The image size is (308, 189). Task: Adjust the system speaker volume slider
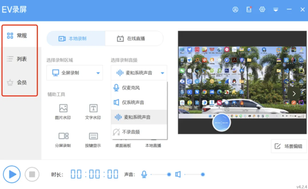click(x=195, y=174)
